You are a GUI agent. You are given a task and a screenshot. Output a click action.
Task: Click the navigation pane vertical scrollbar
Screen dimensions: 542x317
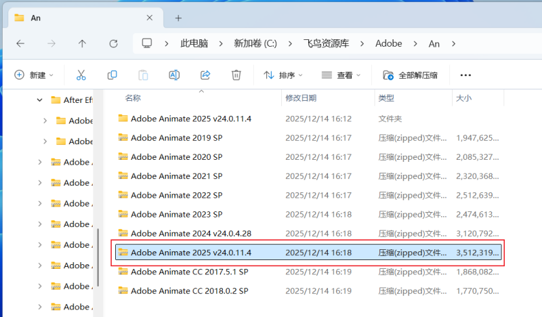pyautogui.click(x=98, y=257)
